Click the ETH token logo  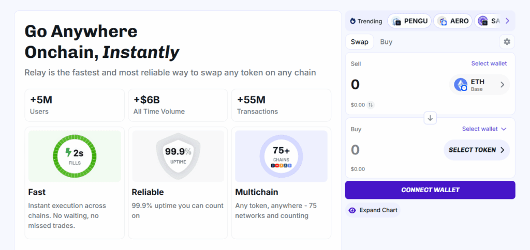(x=461, y=85)
